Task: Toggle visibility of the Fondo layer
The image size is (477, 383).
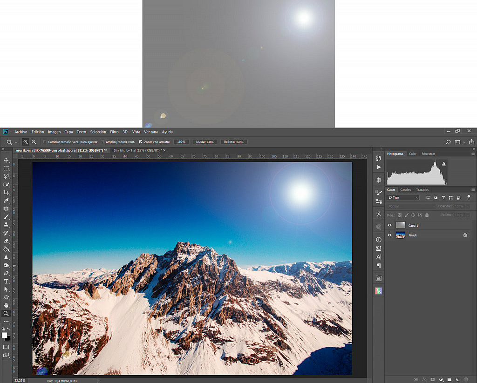Action: (389, 235)
